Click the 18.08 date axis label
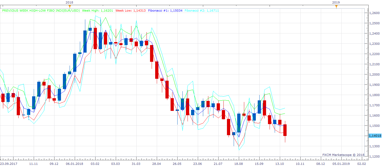 tap(239, 164)
